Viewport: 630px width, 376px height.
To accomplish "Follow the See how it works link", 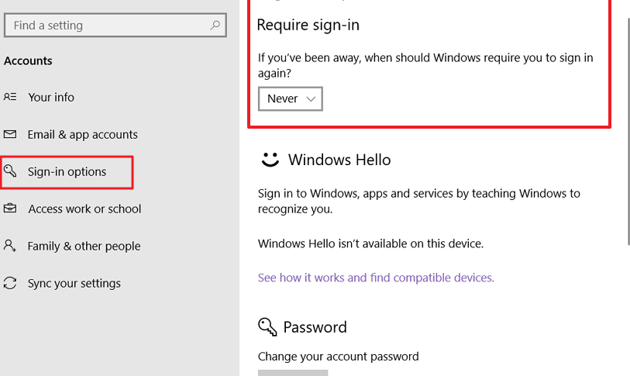I will point(376,278).
